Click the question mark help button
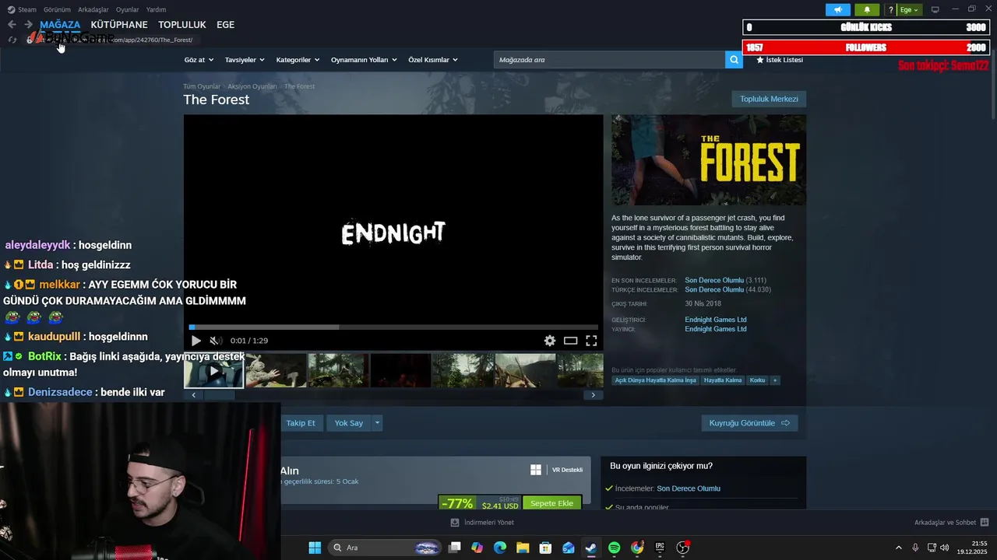 891,9
